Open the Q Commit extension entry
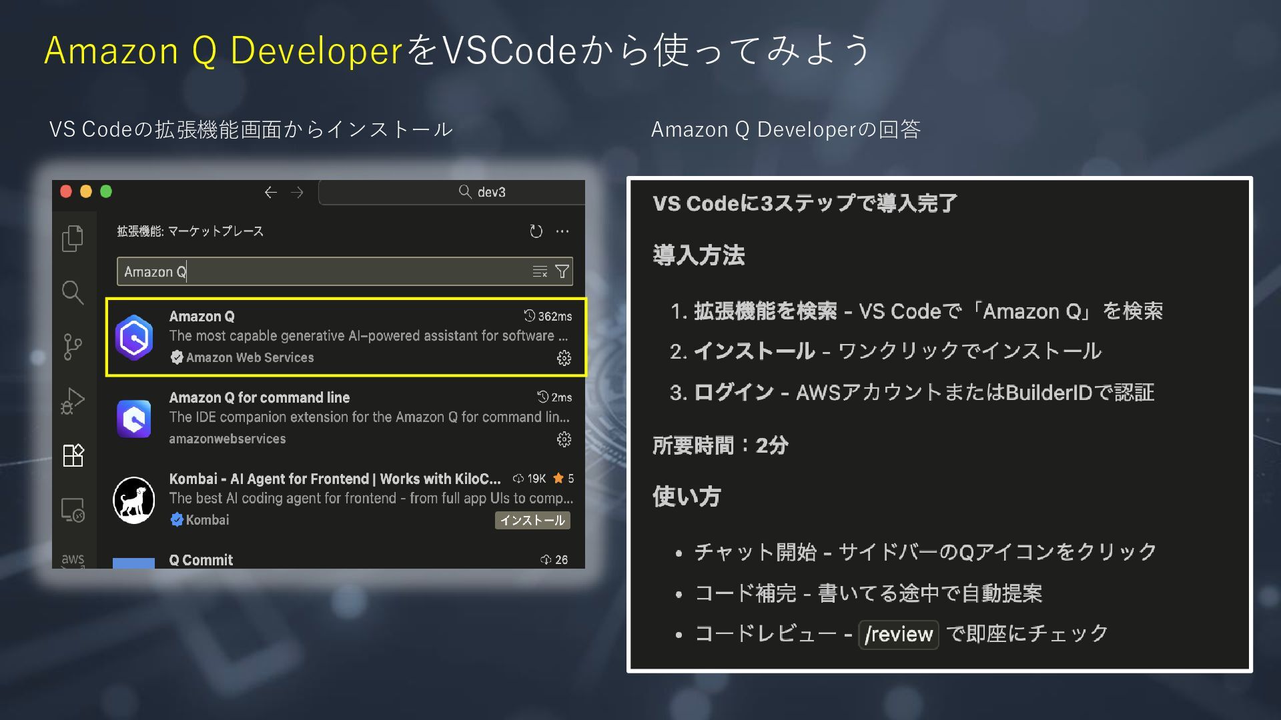The width and height of the screenshot is (1281, 720). click(x=201, y=560)
